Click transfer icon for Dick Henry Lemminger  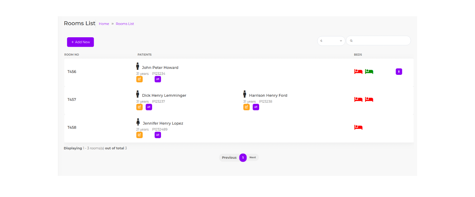[149, 107]
